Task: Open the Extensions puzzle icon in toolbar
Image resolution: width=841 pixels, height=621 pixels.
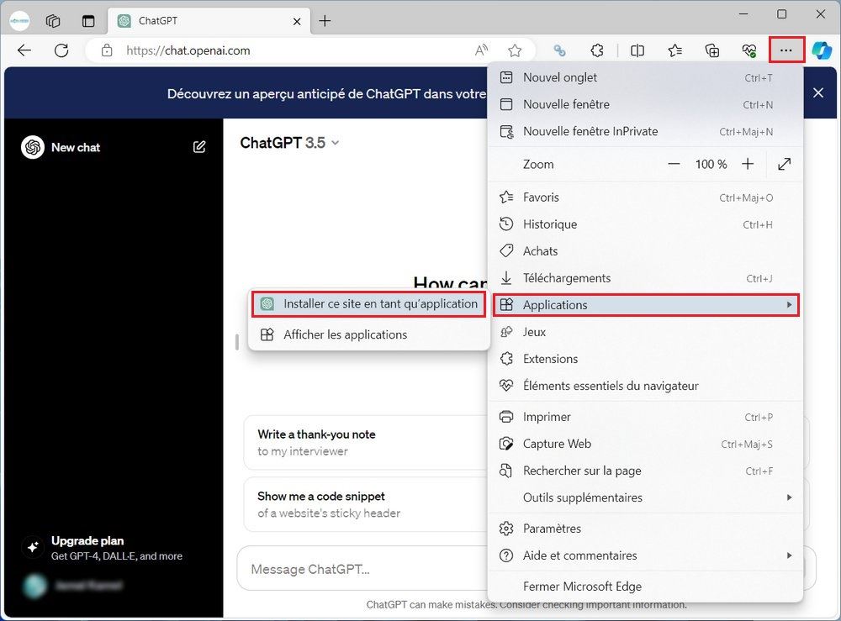Action: click(x=597, y=50)
